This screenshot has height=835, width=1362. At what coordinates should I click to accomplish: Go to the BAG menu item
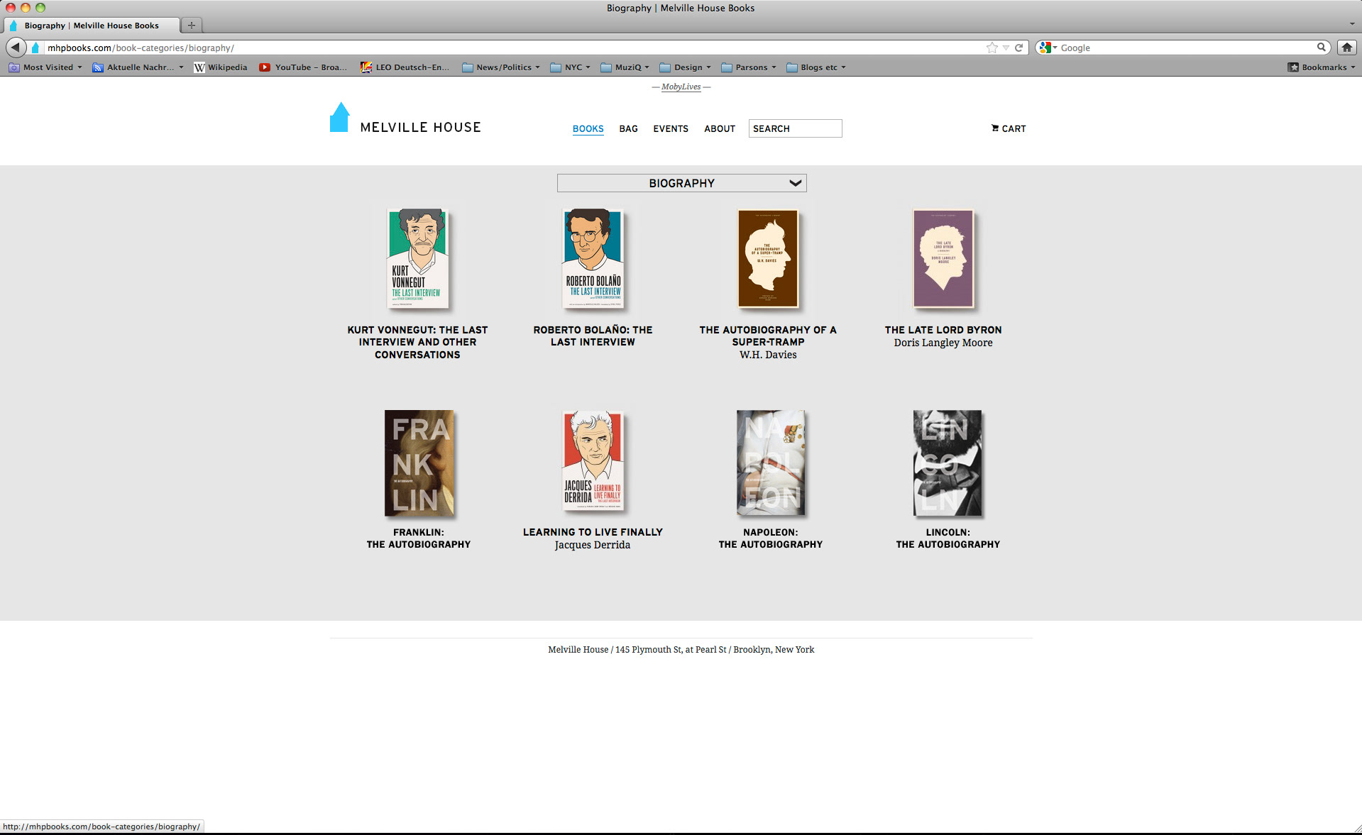[x=628, y=128]
